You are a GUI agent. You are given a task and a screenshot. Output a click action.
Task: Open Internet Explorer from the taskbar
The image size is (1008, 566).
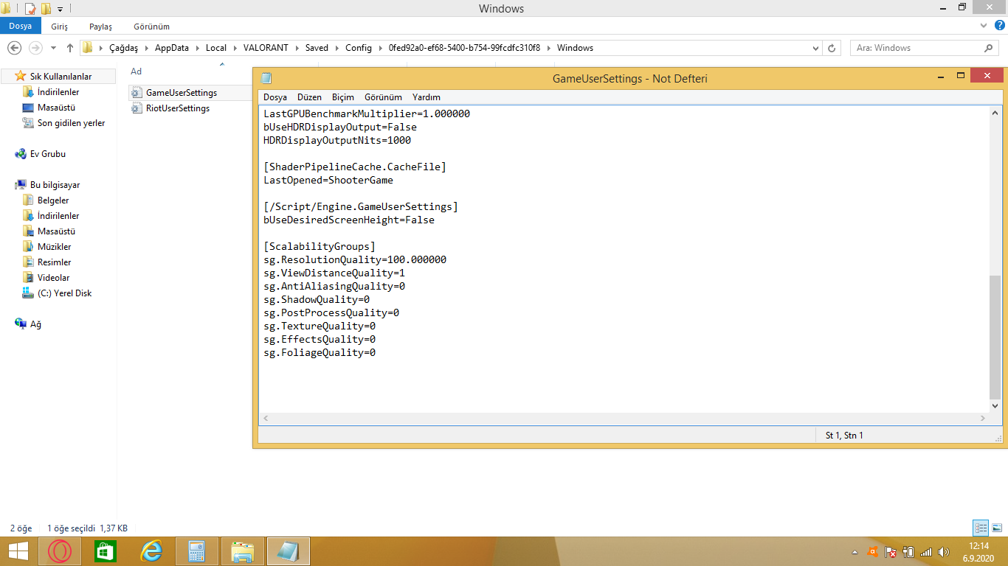151,551
